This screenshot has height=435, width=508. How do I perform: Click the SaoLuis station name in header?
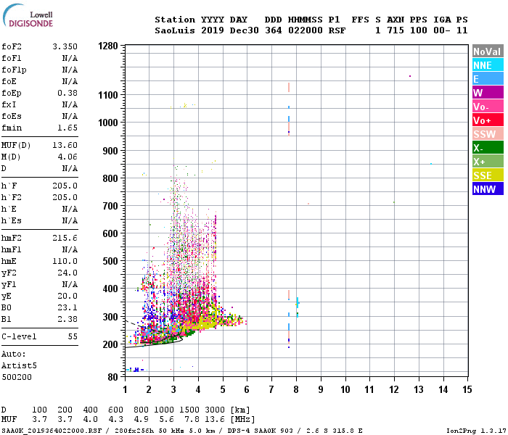(x=175, y=30)
